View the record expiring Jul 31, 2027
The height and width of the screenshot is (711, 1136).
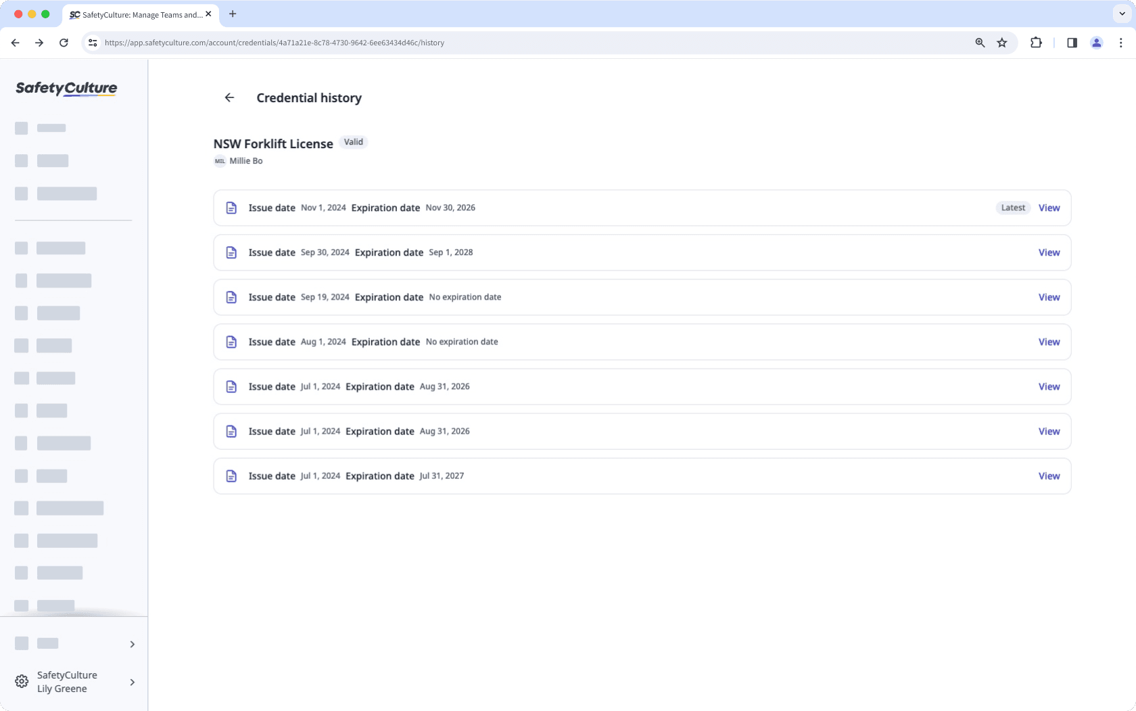[x=1049, y=476]
